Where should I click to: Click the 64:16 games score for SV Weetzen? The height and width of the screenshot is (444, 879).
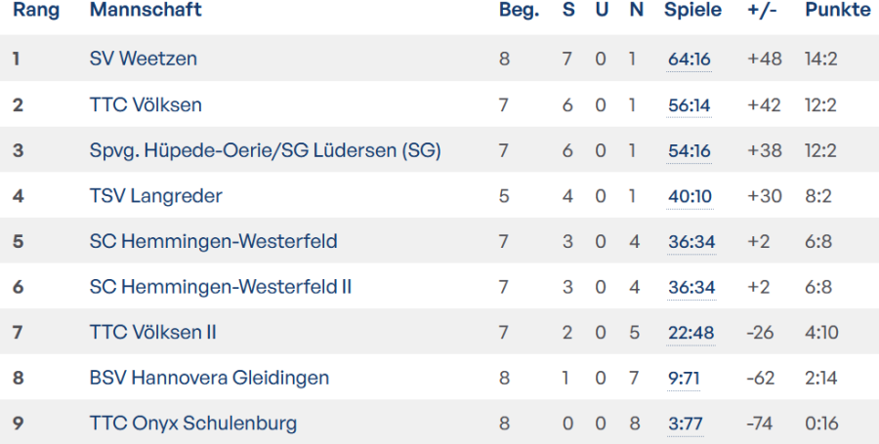click(x=689, y=59)
